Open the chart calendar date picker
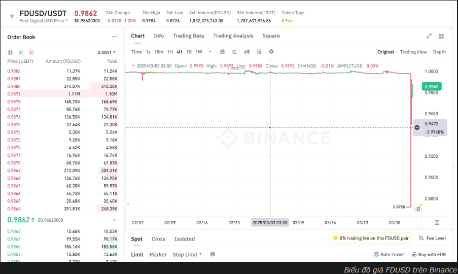 tap(222, 52)
